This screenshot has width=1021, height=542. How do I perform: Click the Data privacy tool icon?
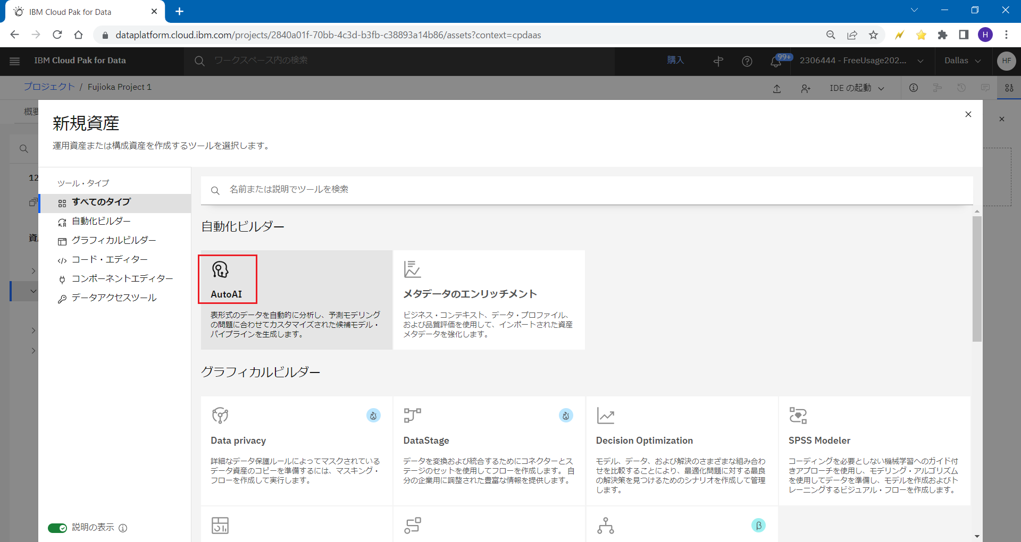coord(220,415)
